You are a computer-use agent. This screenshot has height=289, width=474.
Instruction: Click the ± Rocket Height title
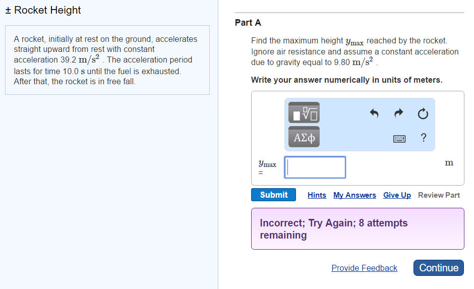click(43, 10)
